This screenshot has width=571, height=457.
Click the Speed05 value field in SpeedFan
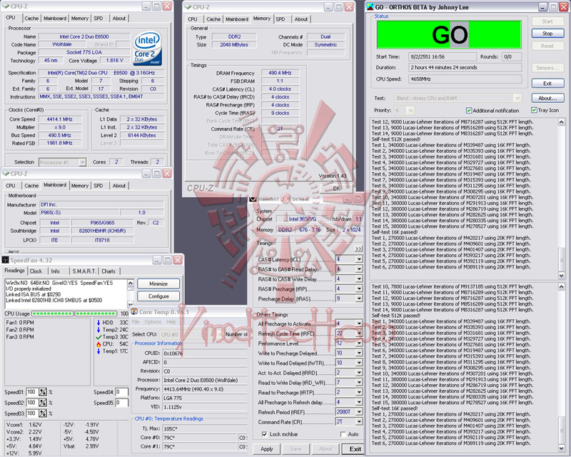tap(121, 403)
